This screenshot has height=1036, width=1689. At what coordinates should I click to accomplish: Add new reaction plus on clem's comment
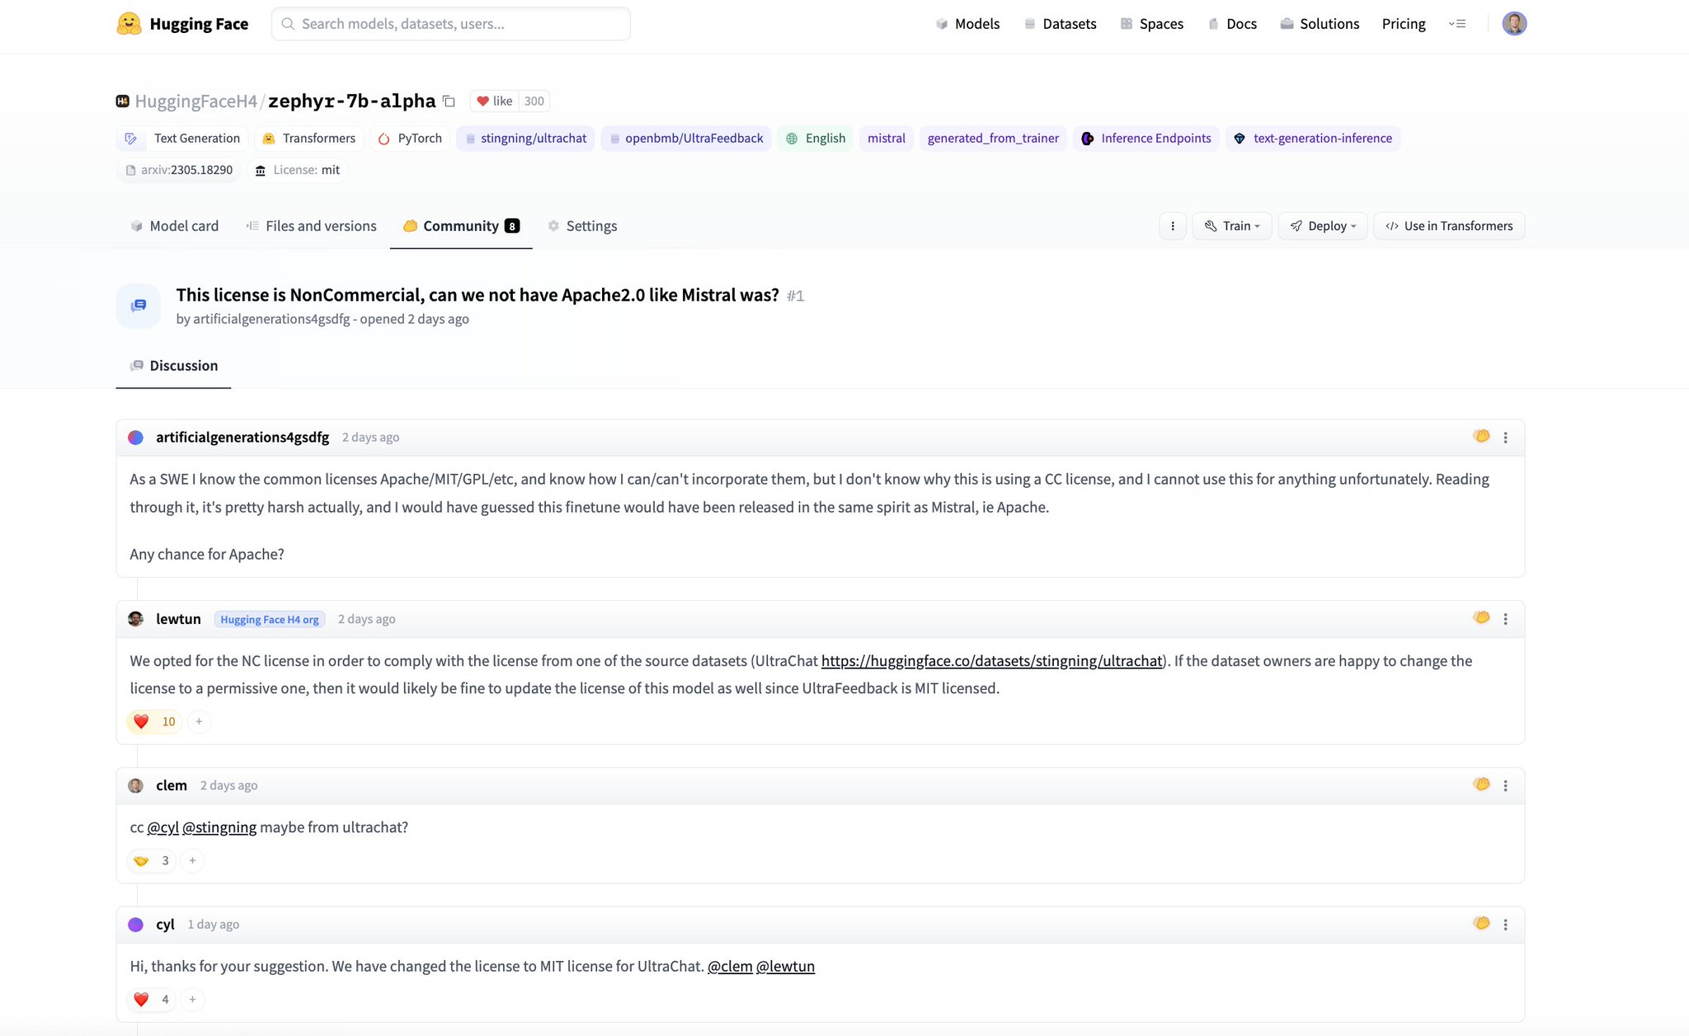[x=192, y=861]
